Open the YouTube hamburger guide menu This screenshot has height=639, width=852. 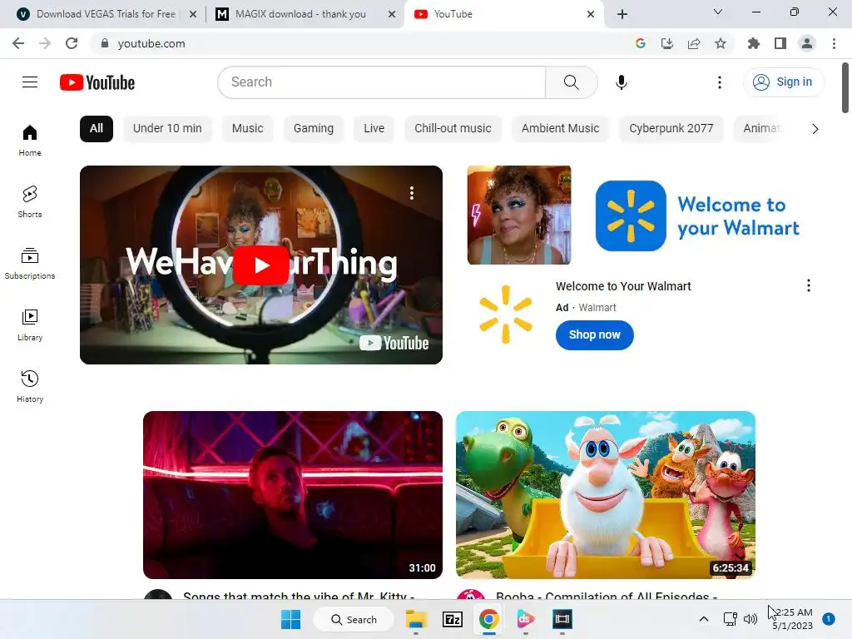pos(30,82)
